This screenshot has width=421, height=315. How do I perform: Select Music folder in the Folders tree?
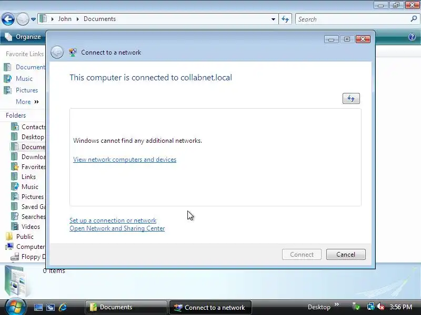coord(25,187)
